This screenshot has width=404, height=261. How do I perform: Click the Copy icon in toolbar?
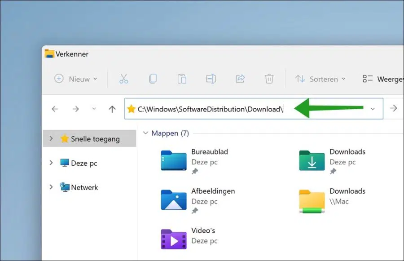click(153, 79)
